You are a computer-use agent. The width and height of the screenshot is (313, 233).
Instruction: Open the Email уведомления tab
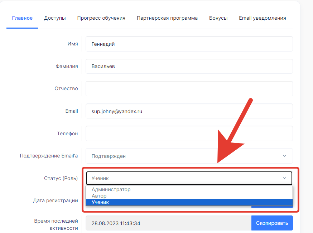pos(262,18)
